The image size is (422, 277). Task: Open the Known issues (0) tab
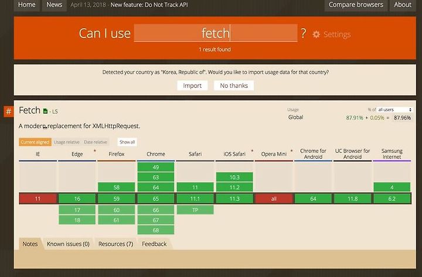click(x=68, y=244)
